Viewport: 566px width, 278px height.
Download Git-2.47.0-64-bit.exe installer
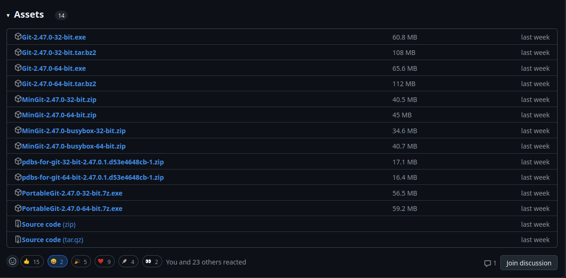(54, 68)
